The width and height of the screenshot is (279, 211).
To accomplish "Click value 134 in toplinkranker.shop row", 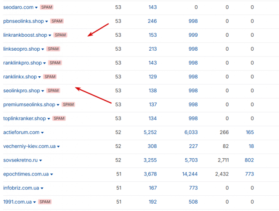I will [153, 119].
